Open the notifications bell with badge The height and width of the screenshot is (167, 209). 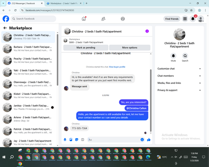(193, 19)
